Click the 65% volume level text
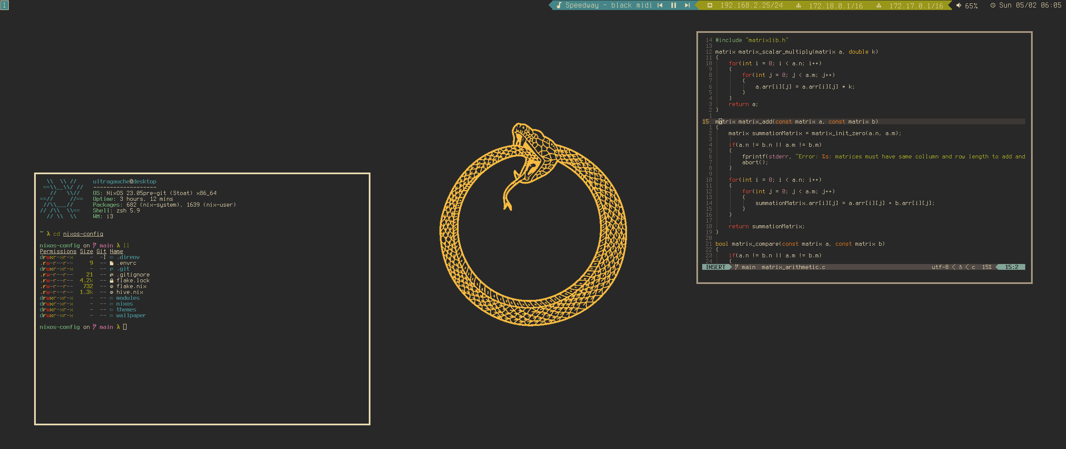 [x=971, y=6]
